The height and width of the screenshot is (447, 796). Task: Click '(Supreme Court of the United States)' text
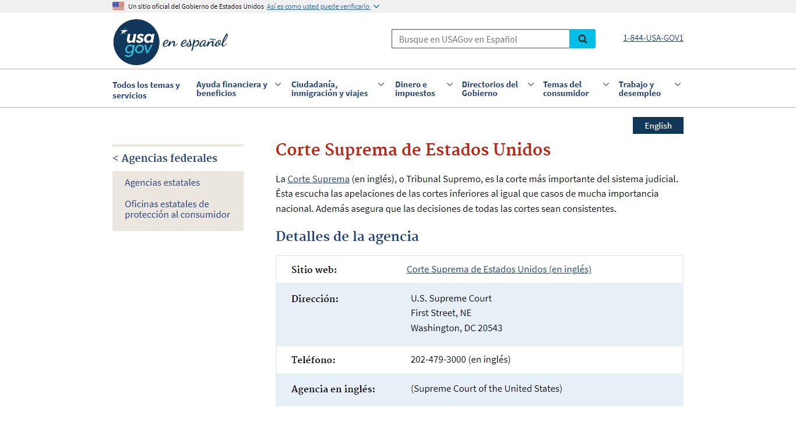click(487, 388)
